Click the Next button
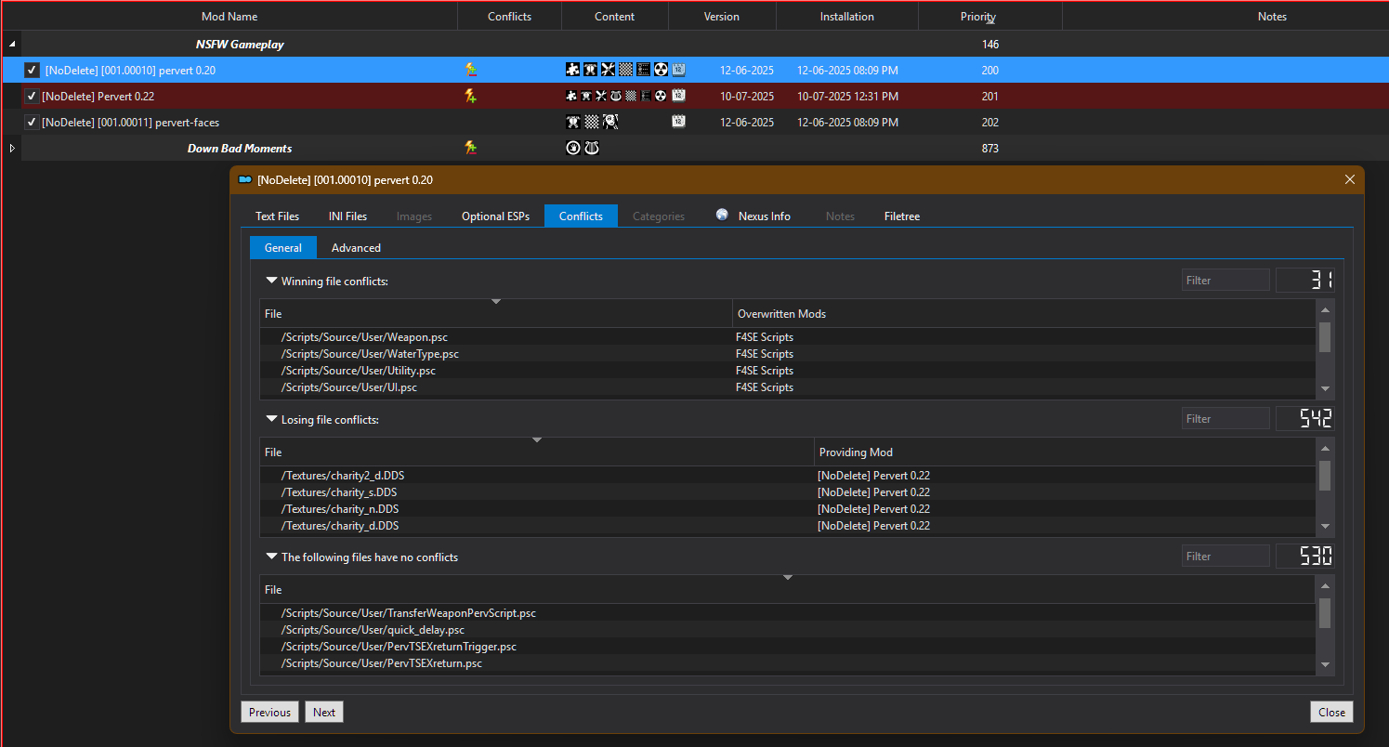Screen dimensions: 1389x747 324,712
